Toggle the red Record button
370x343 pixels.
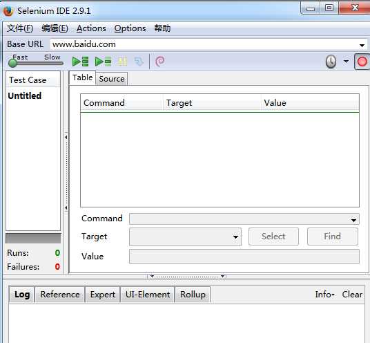pyautogui.click(x=362, y=62)
